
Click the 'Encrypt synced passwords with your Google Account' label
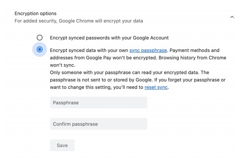(x=109, y=38)
